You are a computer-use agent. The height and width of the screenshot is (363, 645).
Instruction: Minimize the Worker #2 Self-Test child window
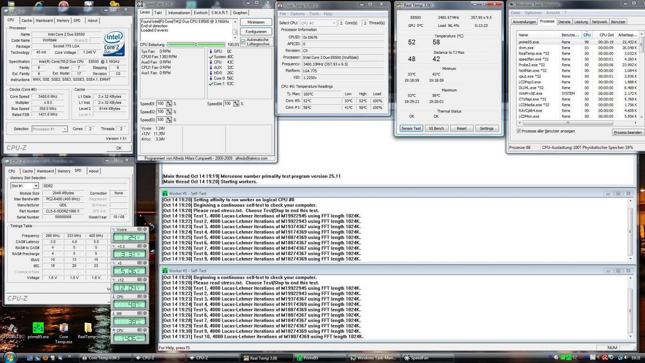pyautogui.click(x=608, y=271)
